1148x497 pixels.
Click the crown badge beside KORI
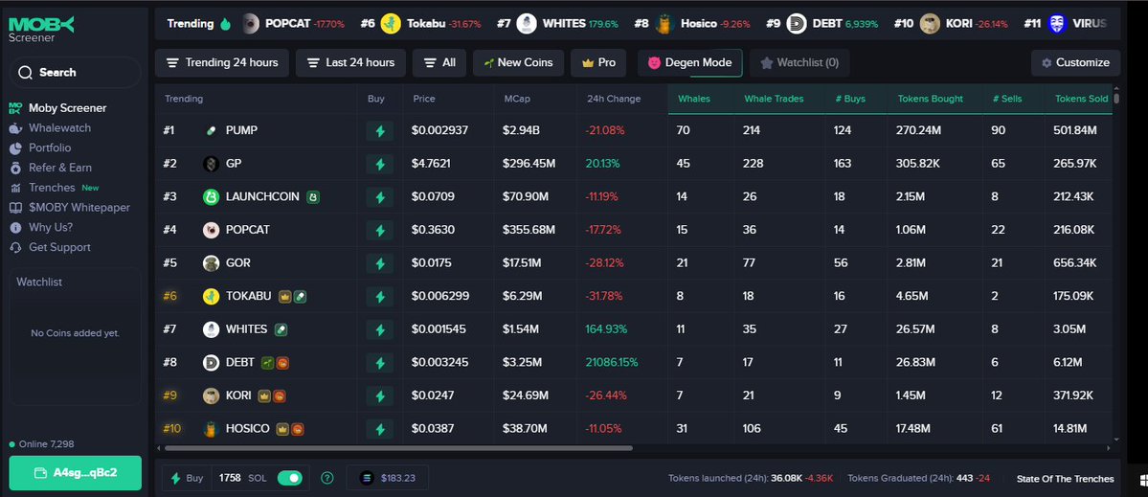click(264, 396)
